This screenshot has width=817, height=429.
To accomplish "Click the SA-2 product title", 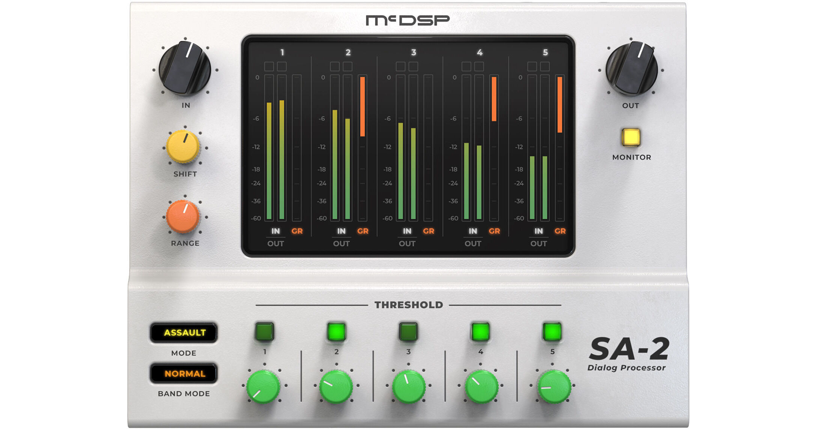I will coord(629,349).
